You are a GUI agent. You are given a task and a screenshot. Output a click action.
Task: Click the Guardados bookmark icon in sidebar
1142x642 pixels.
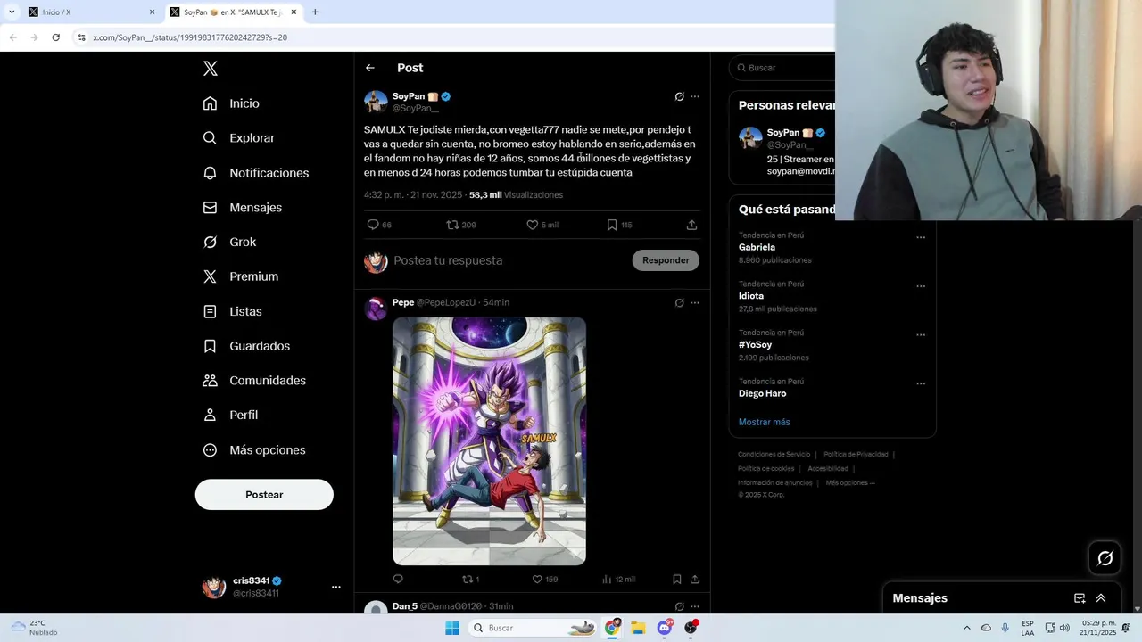click(x=210, y=346)
